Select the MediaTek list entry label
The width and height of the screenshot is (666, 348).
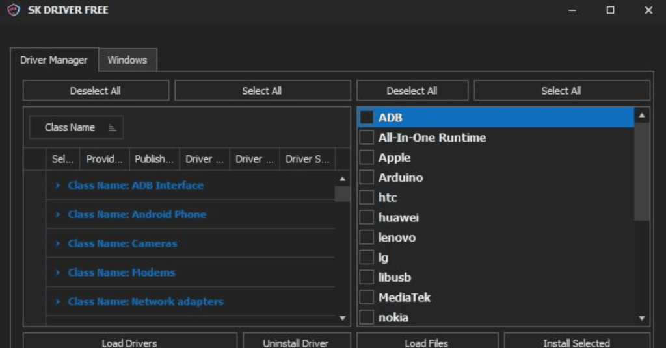(405, 297)
